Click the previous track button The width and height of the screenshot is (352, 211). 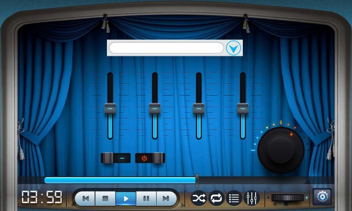[x=86, y=198]
